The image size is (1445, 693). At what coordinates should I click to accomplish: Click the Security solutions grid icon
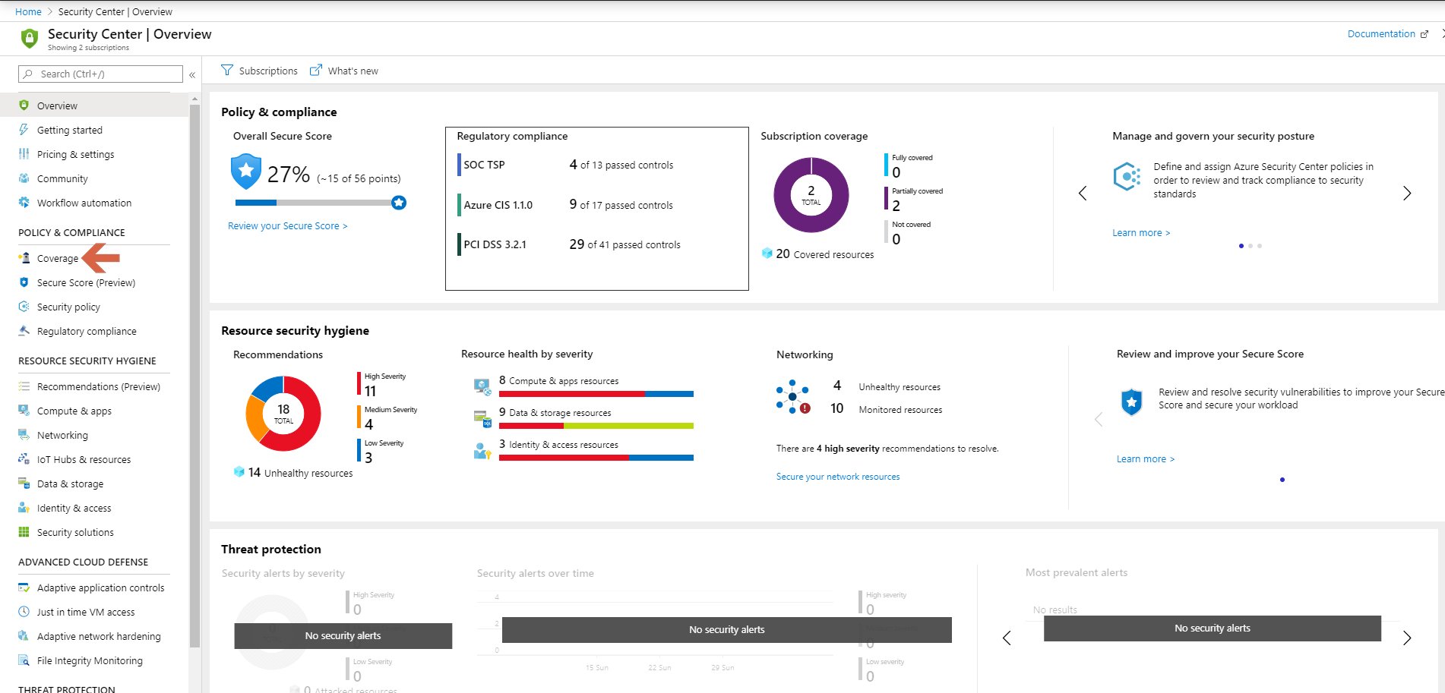24,532
